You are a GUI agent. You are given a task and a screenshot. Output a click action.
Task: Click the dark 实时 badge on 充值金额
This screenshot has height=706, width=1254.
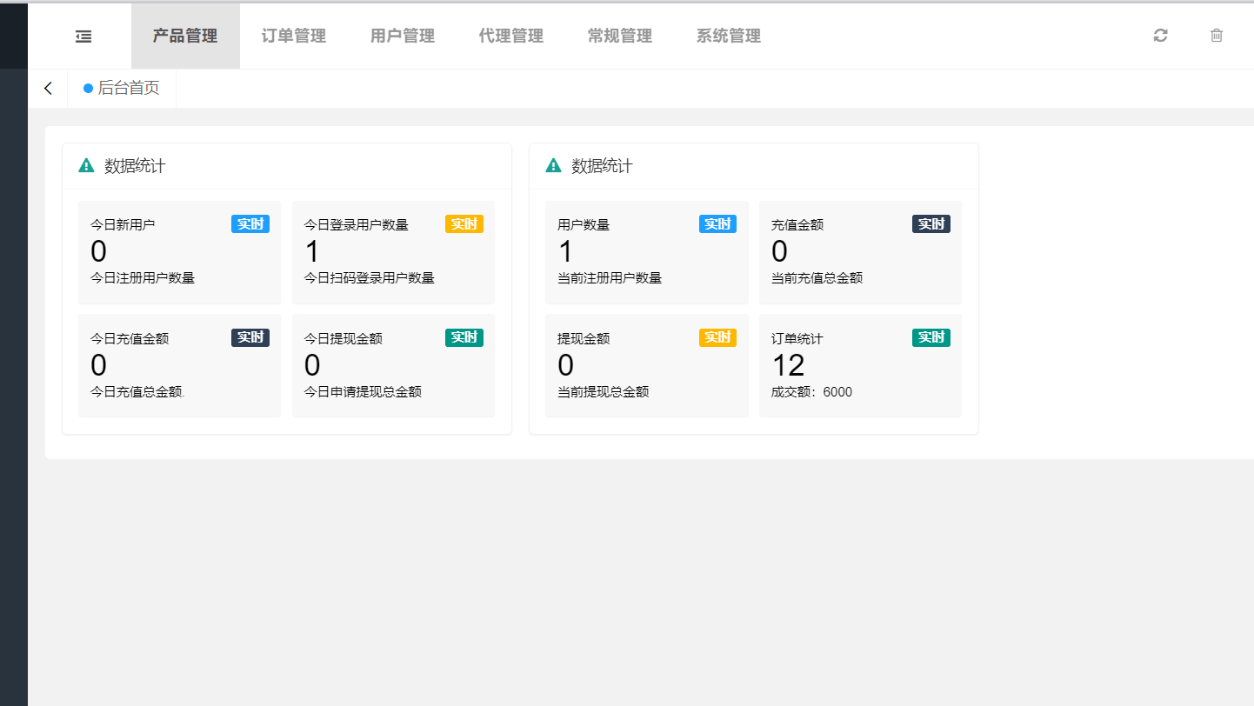(x=930, y=224)
